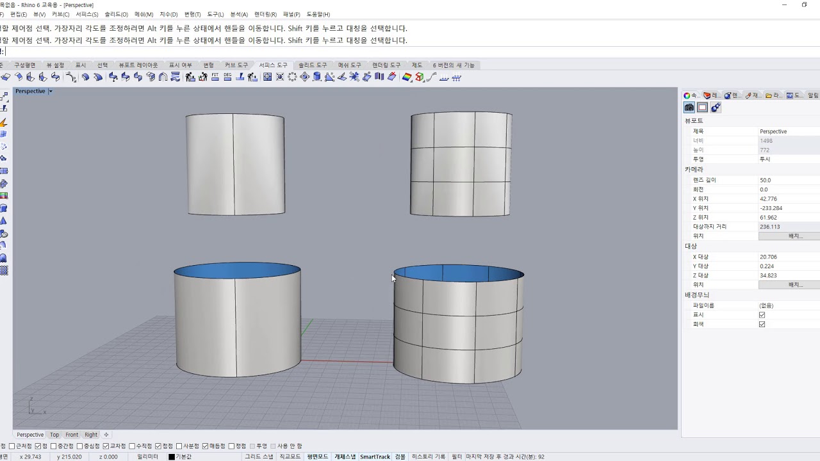Image resolution: width=820 pixels, height=461 pixels.
Task: Click 히스토리 기록 in status bar
Action: point(428,457)
